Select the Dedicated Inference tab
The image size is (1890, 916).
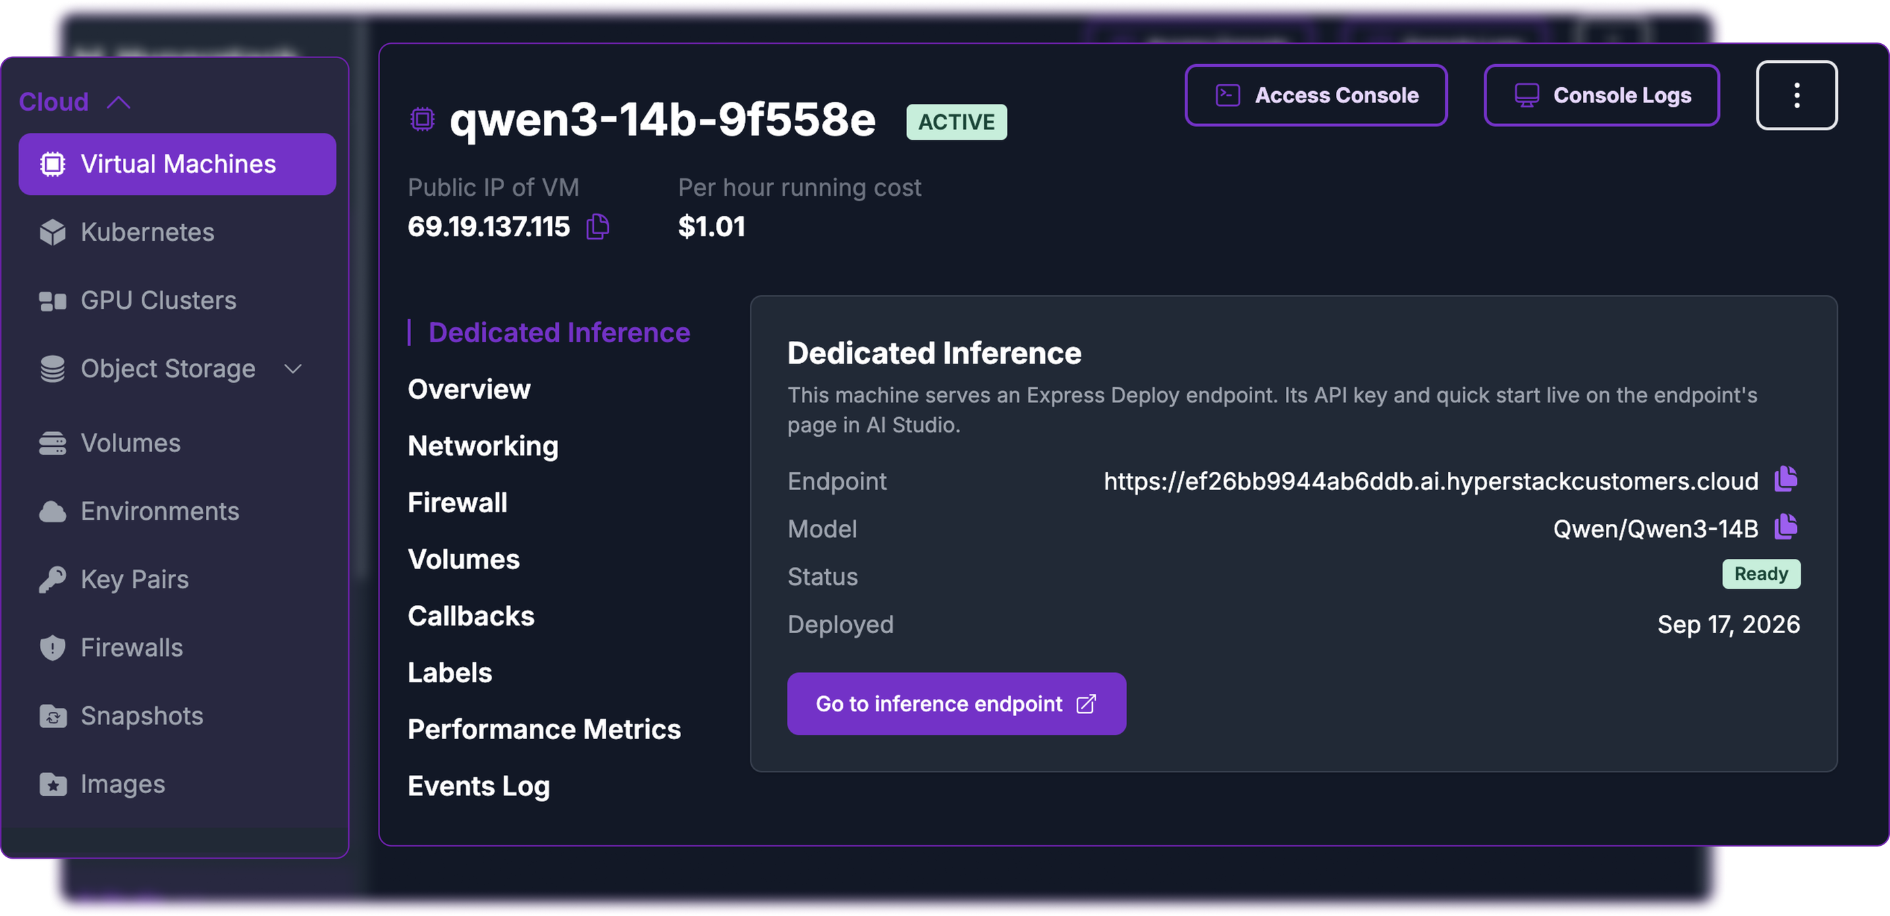pyautogui.click(x=559, y=333)
